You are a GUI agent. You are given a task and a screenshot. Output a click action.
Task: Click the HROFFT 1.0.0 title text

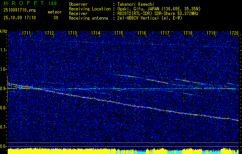pos(30,3)
